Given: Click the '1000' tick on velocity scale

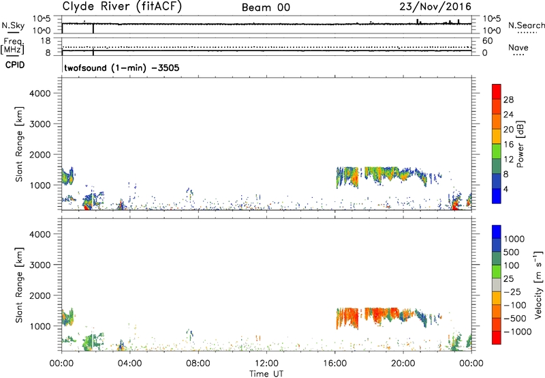Looking at the screenshot, I should (x=514, y=239).
